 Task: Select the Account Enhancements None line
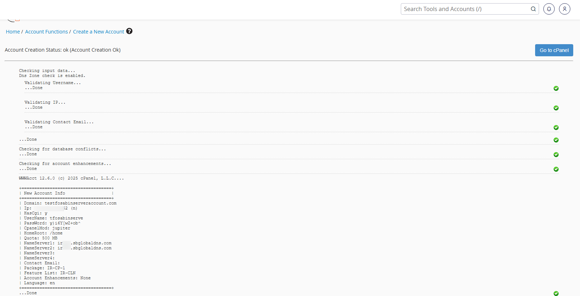pos(57,278)
